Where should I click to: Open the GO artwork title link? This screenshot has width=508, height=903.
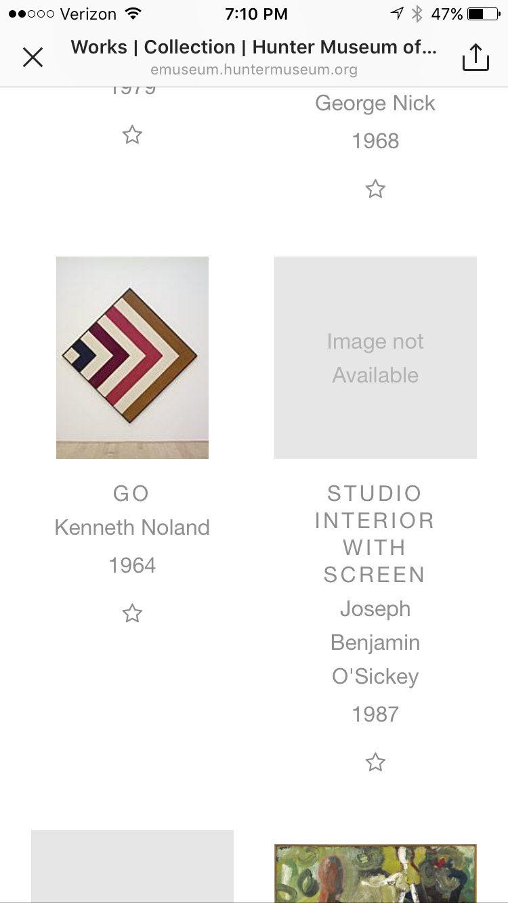point(131,493)
